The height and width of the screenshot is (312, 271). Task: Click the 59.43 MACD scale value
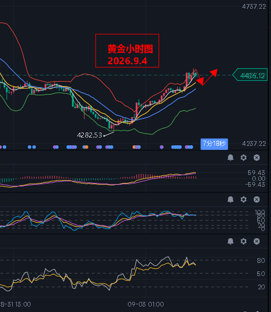pyautogui.click(x=256, y=173)
